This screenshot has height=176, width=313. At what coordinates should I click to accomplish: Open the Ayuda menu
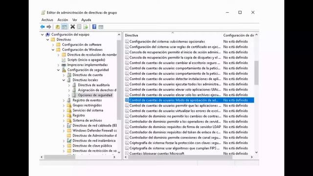tap(86, 20)
